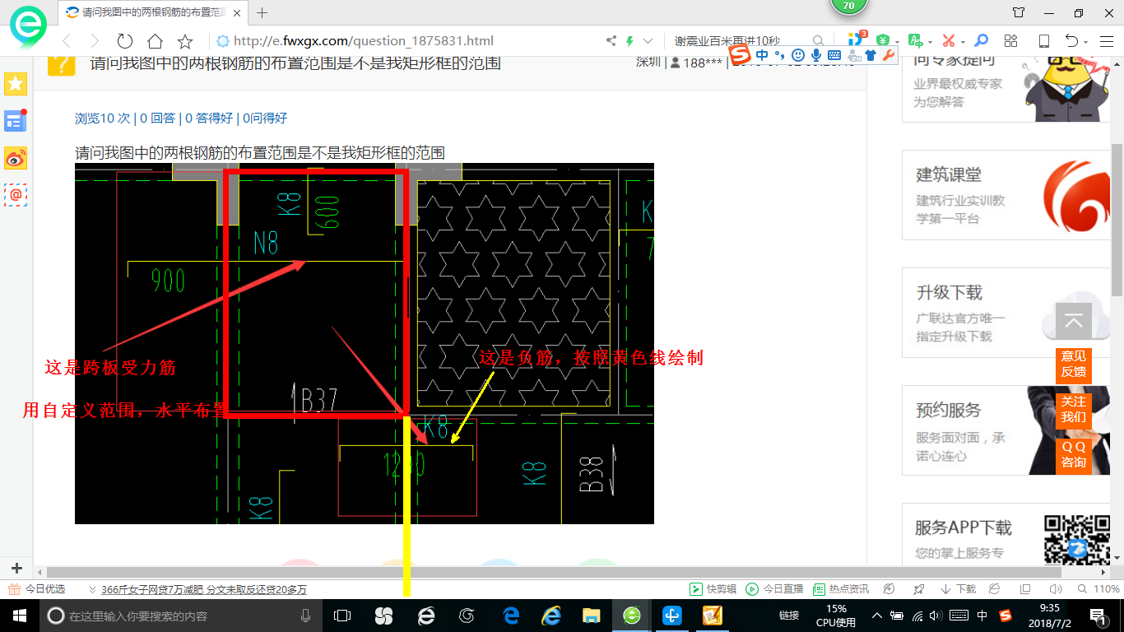Click the back-to-top arrow button
This screenshot has width=1124, height=632.
1073,321
